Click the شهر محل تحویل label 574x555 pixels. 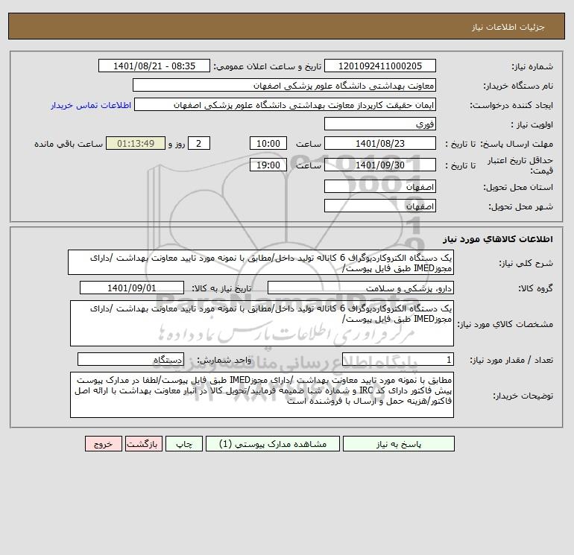click(521, 207)
